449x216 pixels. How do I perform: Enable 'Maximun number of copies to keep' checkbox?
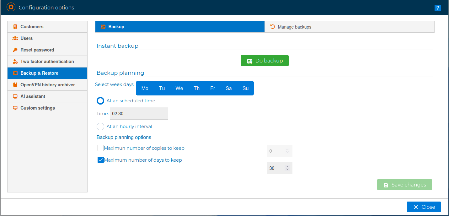tap(101, 148)
